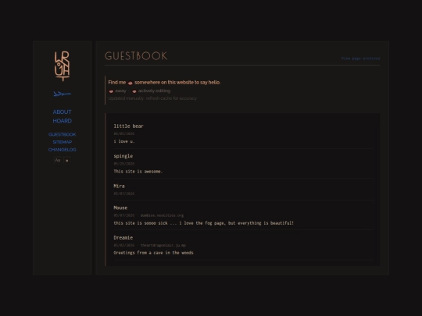This screenshot has height=316, width=422.
Task: Click the eye icon beside 'away' status
Action: (111, 91)
